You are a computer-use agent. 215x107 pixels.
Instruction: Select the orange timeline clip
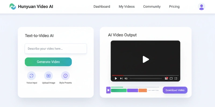(143, 90)
